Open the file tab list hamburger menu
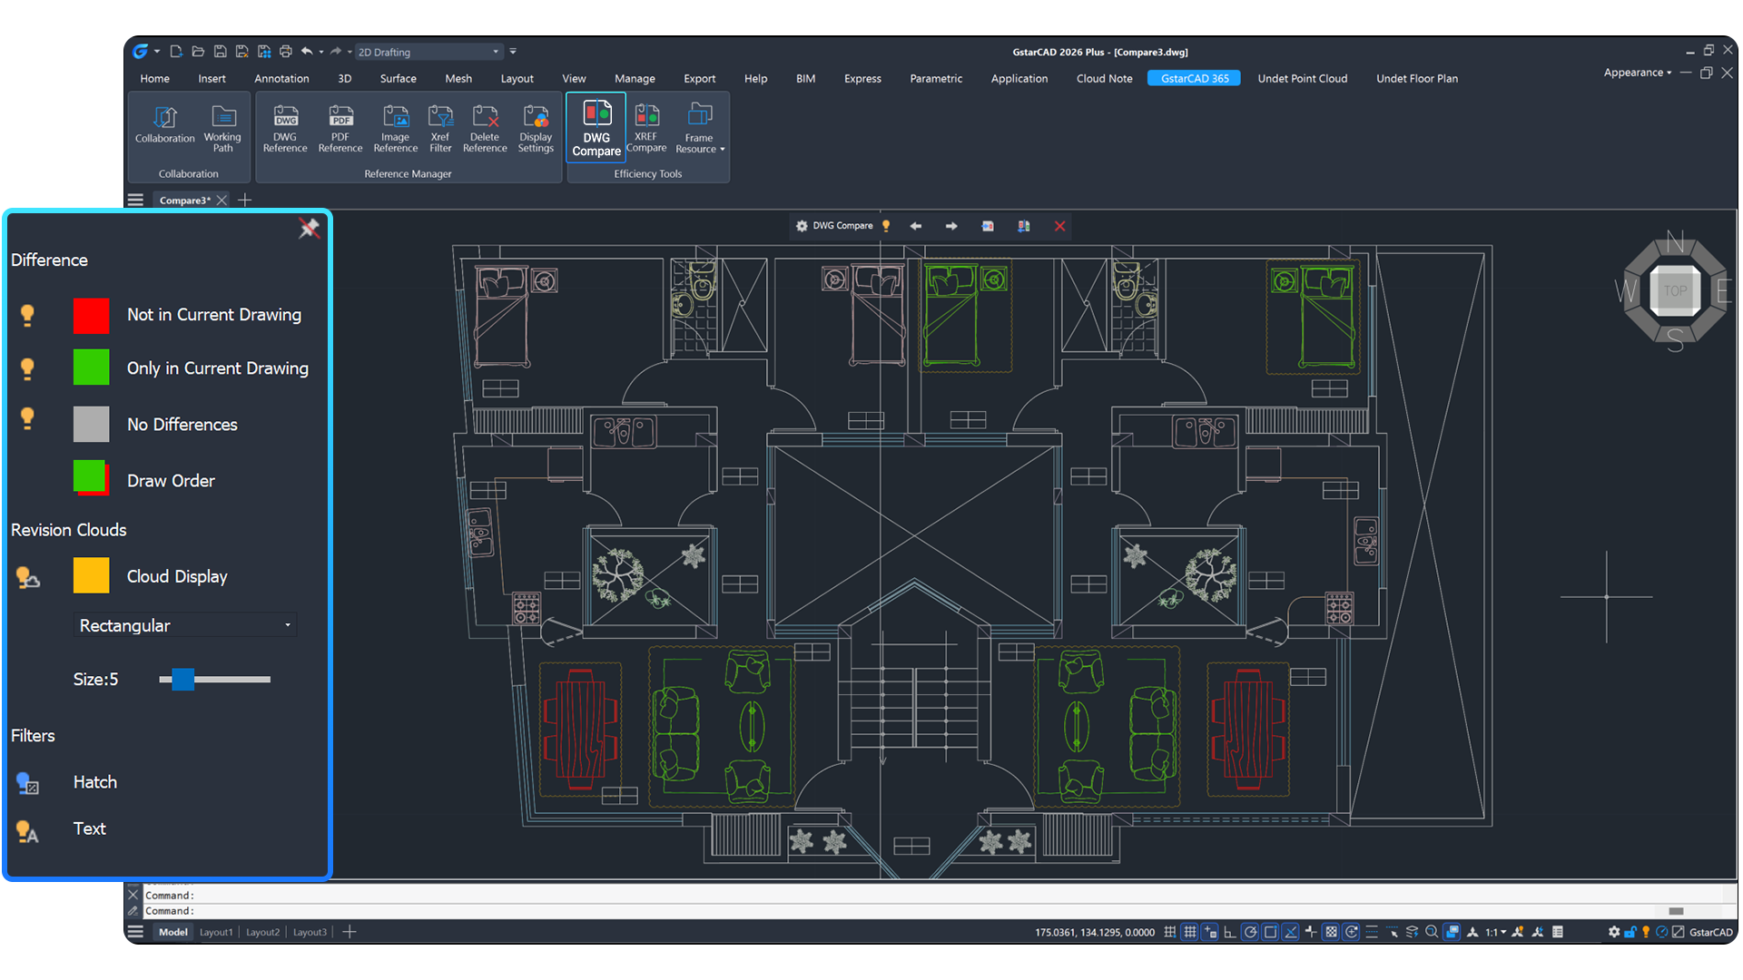The height and width of the screenshot is (980, 1743). [x=135, y=200]
